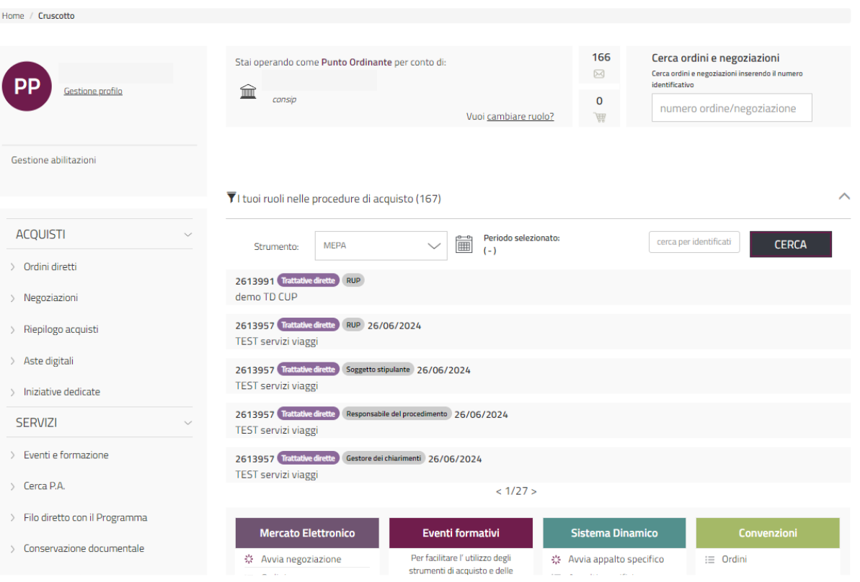860x582 pixels.
Task: Click the calendar period picker icon
Action: (464, 245)
